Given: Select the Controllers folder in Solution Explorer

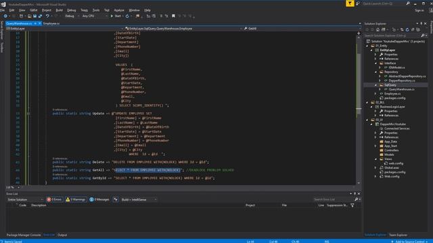Looking at the screenshot, I should [x=391, y=151].
